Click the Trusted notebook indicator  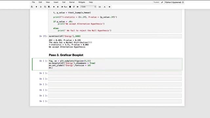tap(156, 2)
